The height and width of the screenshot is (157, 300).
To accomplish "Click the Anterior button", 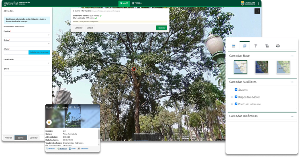I will (x=8, y=138).
